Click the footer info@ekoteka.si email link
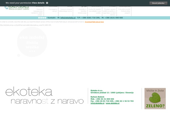Image resolution: width=170 pixels, height=113 pixels. click(x=97, y=103)
